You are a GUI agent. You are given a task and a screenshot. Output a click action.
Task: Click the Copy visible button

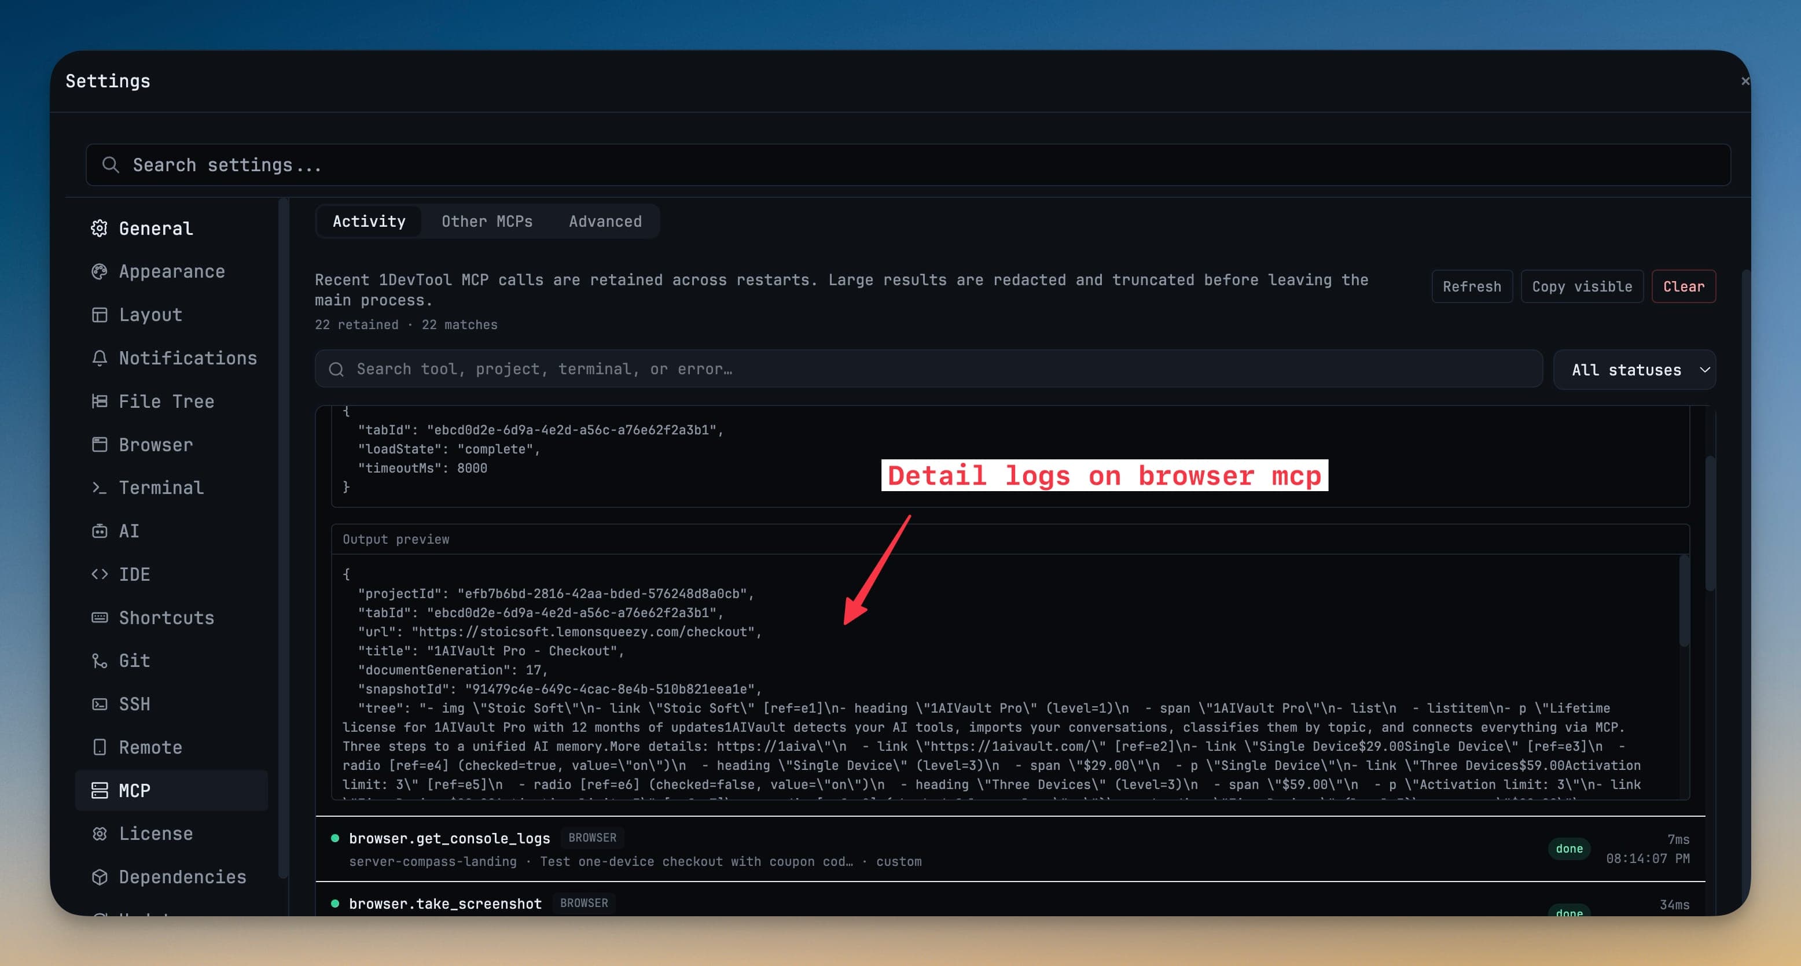click(x=1582, y=286)
